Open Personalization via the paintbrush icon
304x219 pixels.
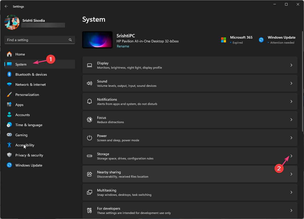click(x=9, y=95)
